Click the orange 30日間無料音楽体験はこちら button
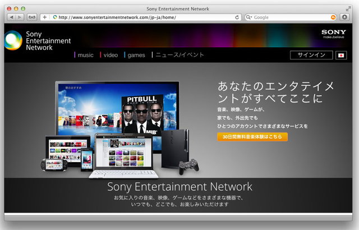Image resolution: width=359 pixels, height=230 pixels. [252, 137]
